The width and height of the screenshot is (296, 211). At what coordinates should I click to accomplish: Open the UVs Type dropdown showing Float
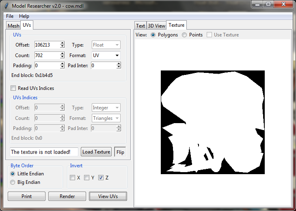pos(106,45)
